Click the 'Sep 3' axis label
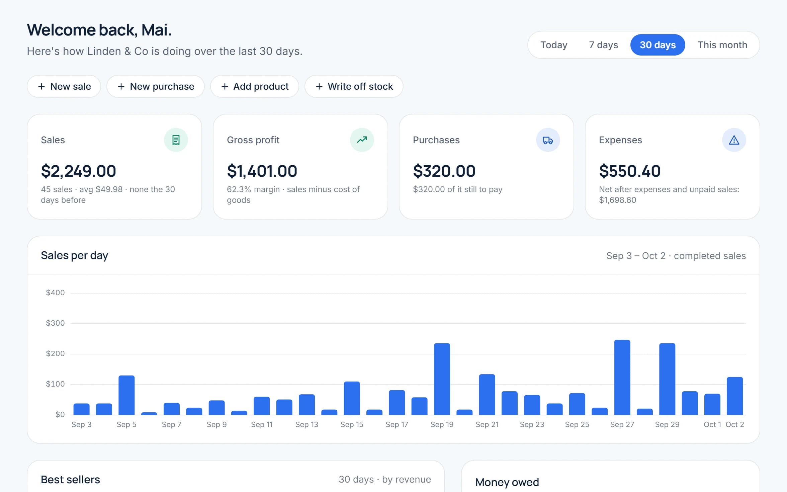 (81, 424)
